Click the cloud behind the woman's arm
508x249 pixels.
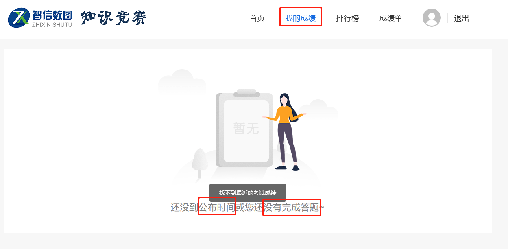tap(319, 110)
